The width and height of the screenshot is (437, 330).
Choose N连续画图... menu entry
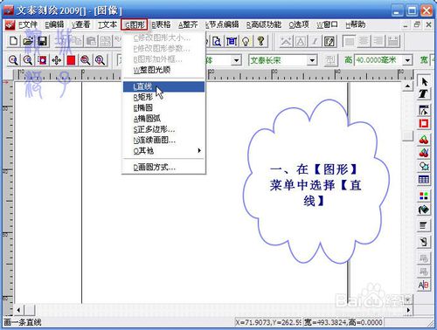(x=163, y=140)
